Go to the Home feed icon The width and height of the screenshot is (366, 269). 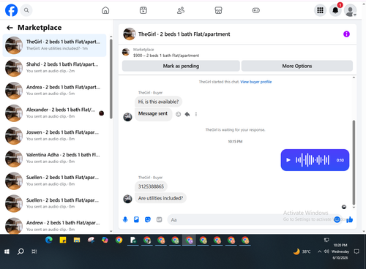pyautogui.click(x=105, y=10)
